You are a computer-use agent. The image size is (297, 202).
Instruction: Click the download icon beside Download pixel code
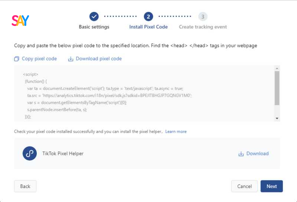tap(71, 59)
